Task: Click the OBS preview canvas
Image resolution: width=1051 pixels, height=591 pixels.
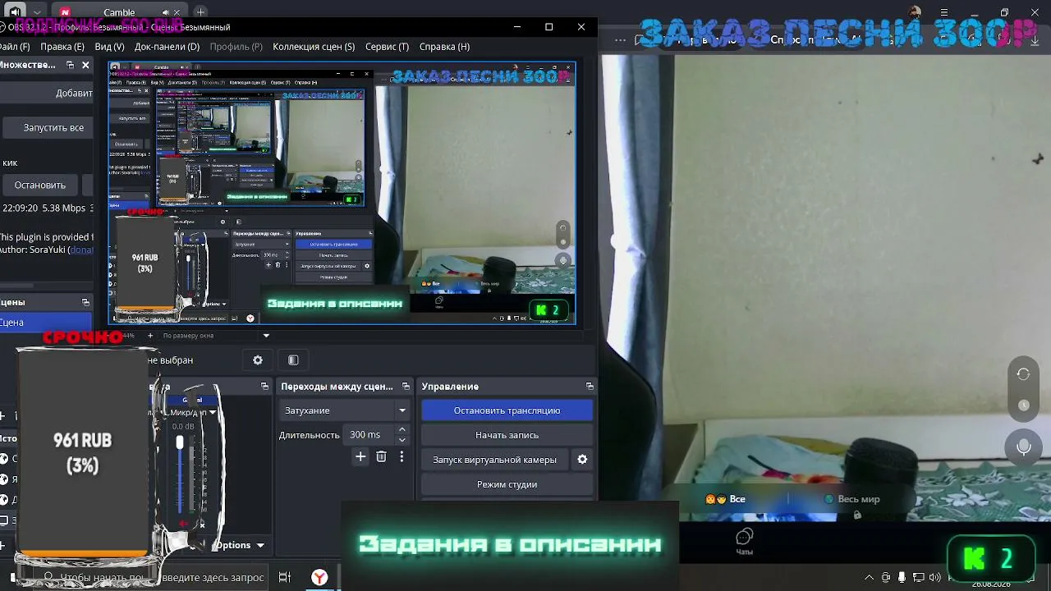Action: coord(342,194)
